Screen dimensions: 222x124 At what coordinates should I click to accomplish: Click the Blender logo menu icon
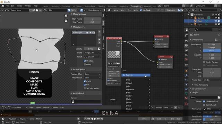pos(3,6)
